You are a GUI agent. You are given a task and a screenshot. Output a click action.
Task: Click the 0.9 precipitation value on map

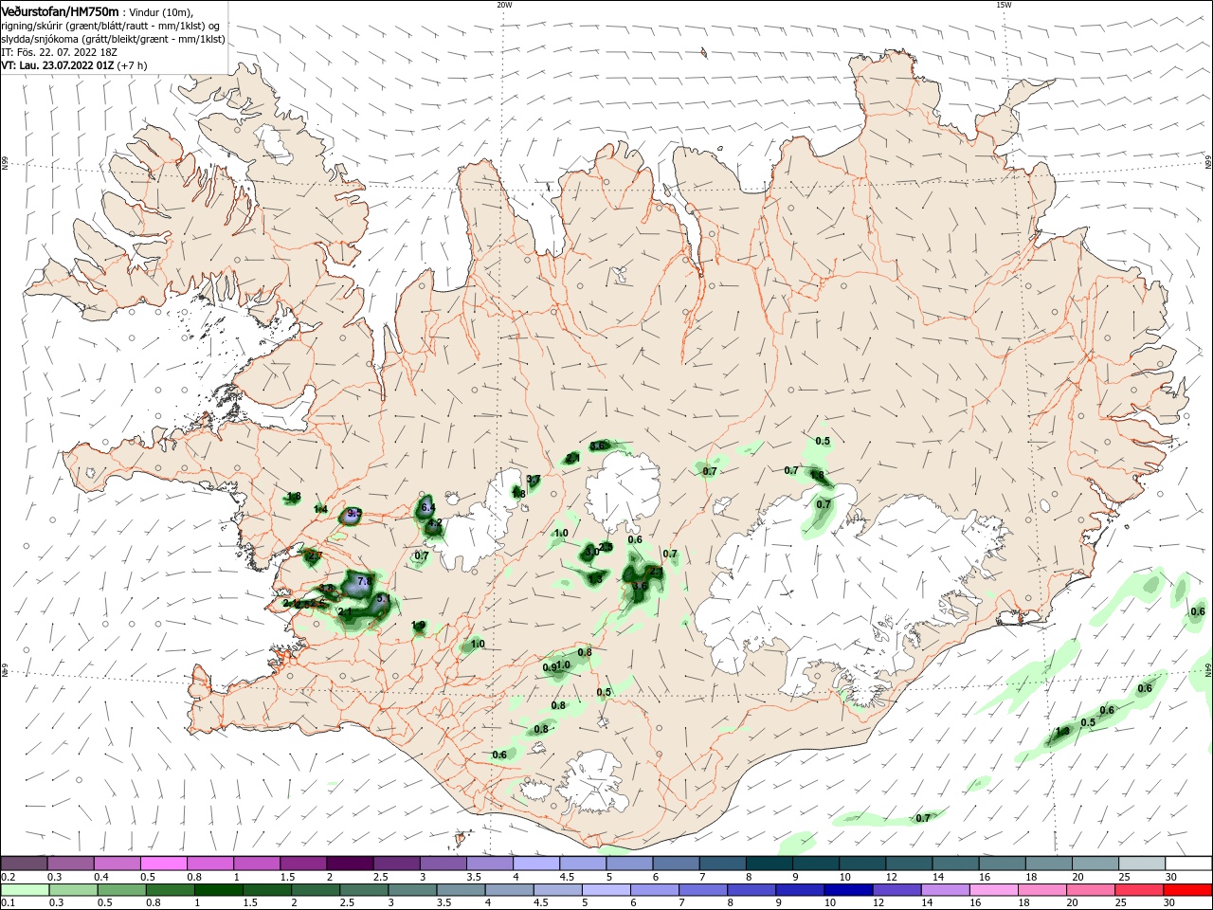pyautogui.click(x=550, y=668)
